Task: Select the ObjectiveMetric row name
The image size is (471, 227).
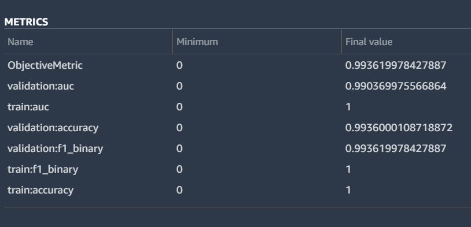Action: point(45,65)
